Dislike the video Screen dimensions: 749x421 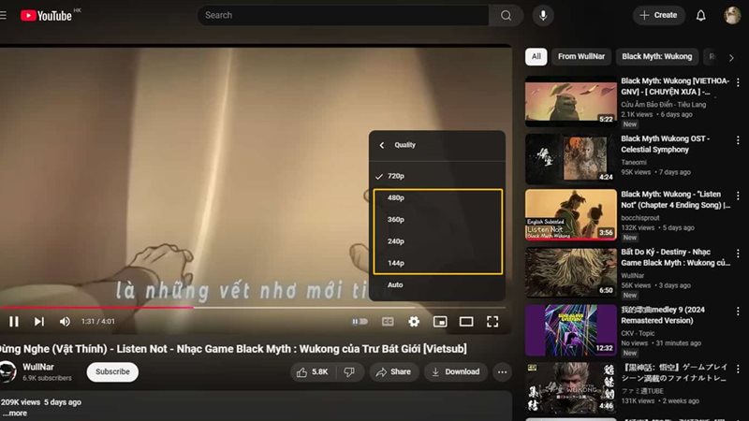click(x=349, y=371)
